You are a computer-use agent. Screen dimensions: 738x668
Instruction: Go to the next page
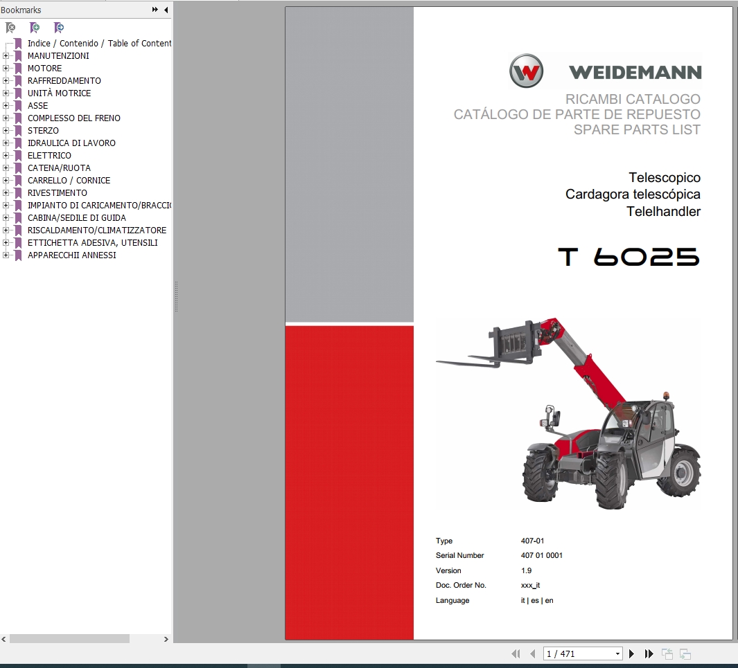pos(631,653)
